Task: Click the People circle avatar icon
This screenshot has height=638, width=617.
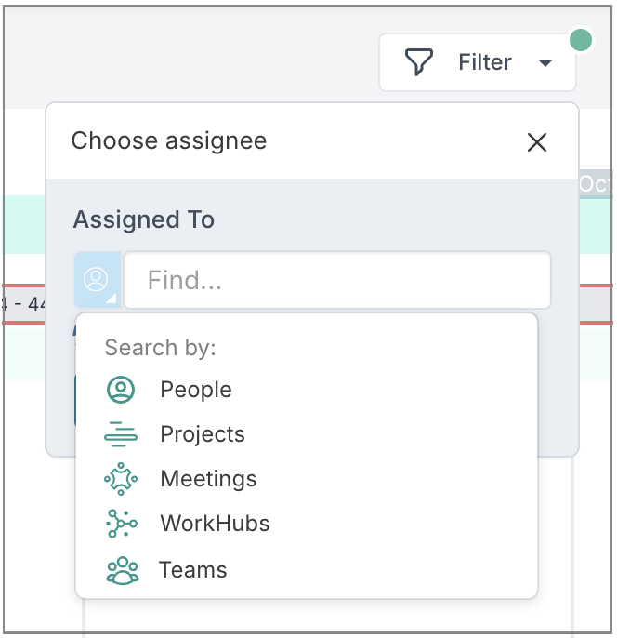Action: tap(121, 390)
